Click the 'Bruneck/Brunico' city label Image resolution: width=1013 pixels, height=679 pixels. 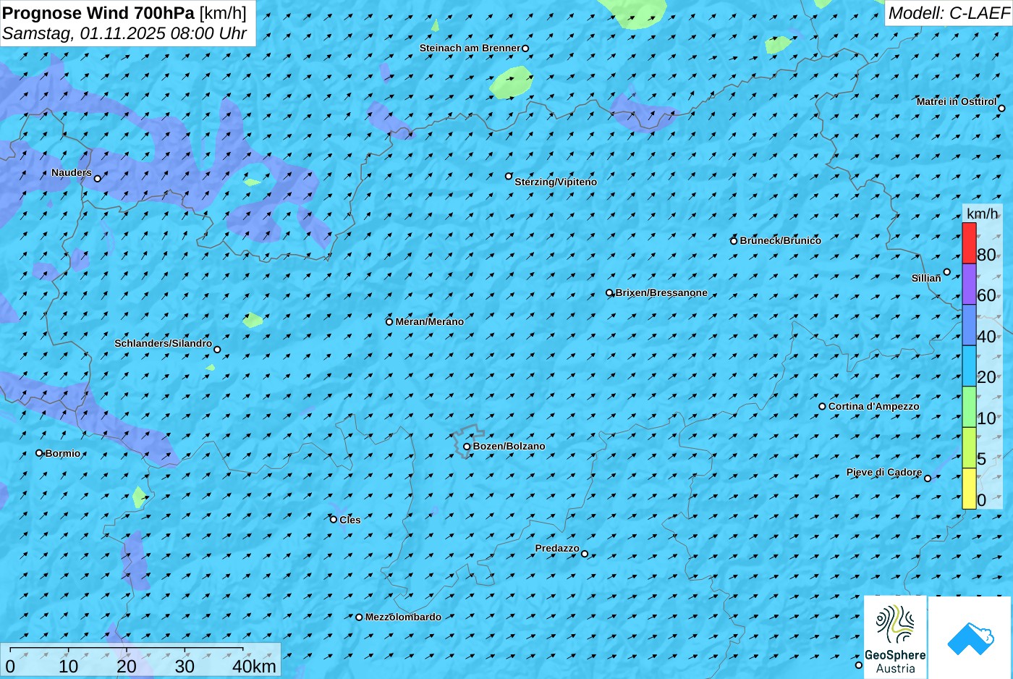(781, 241)
